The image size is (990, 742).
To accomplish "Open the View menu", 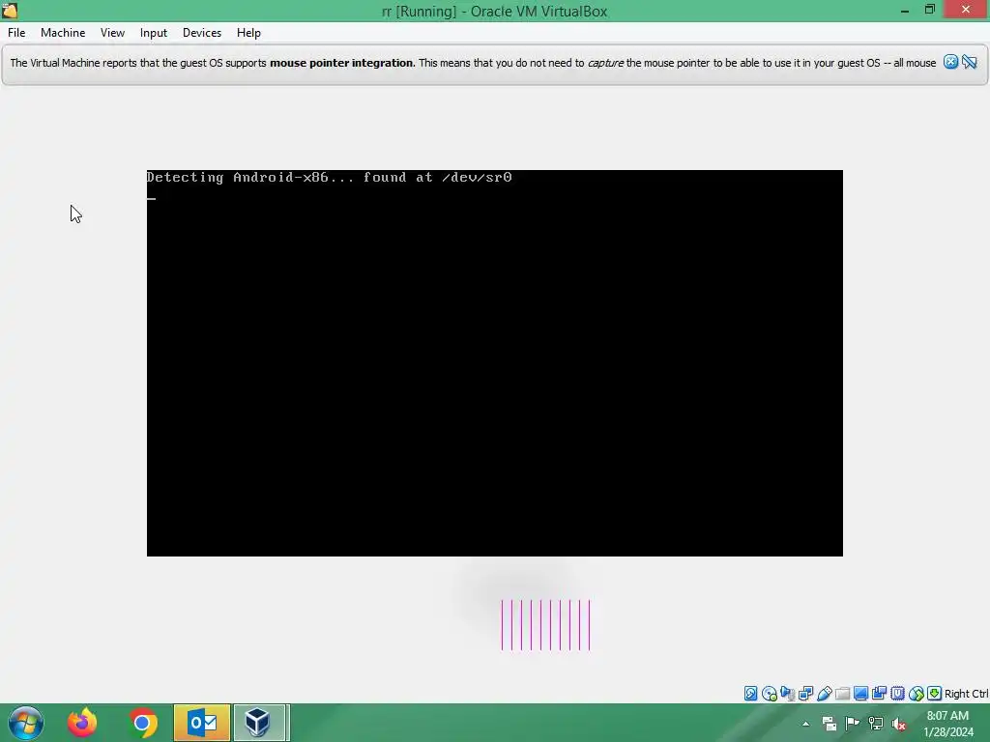I will [112, 33].
